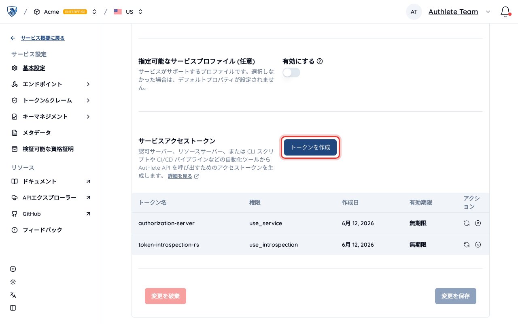Toggle the 有効にする service profile switch

[x=291, y=72]
